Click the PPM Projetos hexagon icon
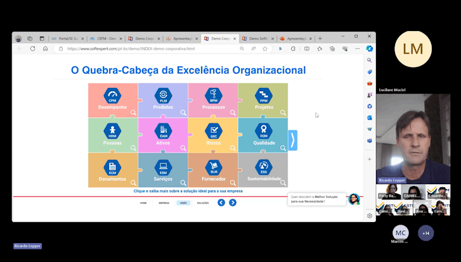Screen dimensions: 461x262 tap(263, 96)
